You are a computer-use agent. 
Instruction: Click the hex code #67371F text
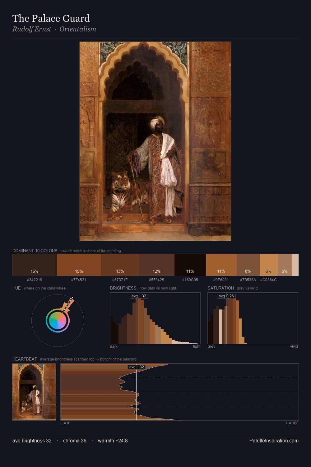120,280
